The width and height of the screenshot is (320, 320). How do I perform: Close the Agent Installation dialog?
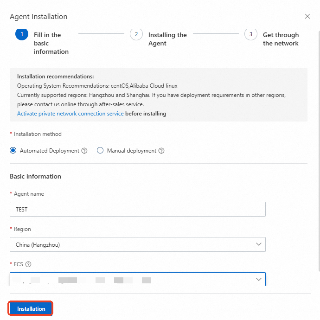[307, 16]
